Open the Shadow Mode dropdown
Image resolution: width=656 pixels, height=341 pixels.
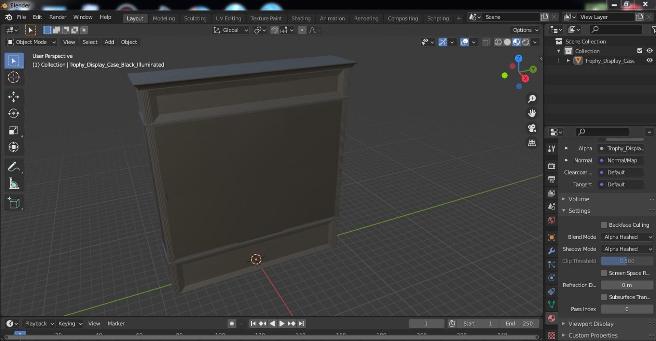tap(627, 249)
